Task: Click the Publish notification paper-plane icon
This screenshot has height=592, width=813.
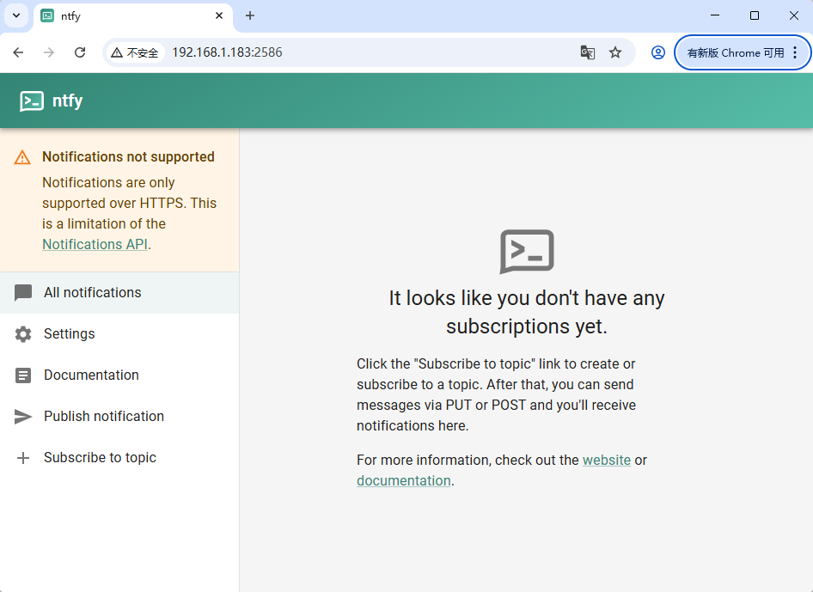Action: point(23,416)
